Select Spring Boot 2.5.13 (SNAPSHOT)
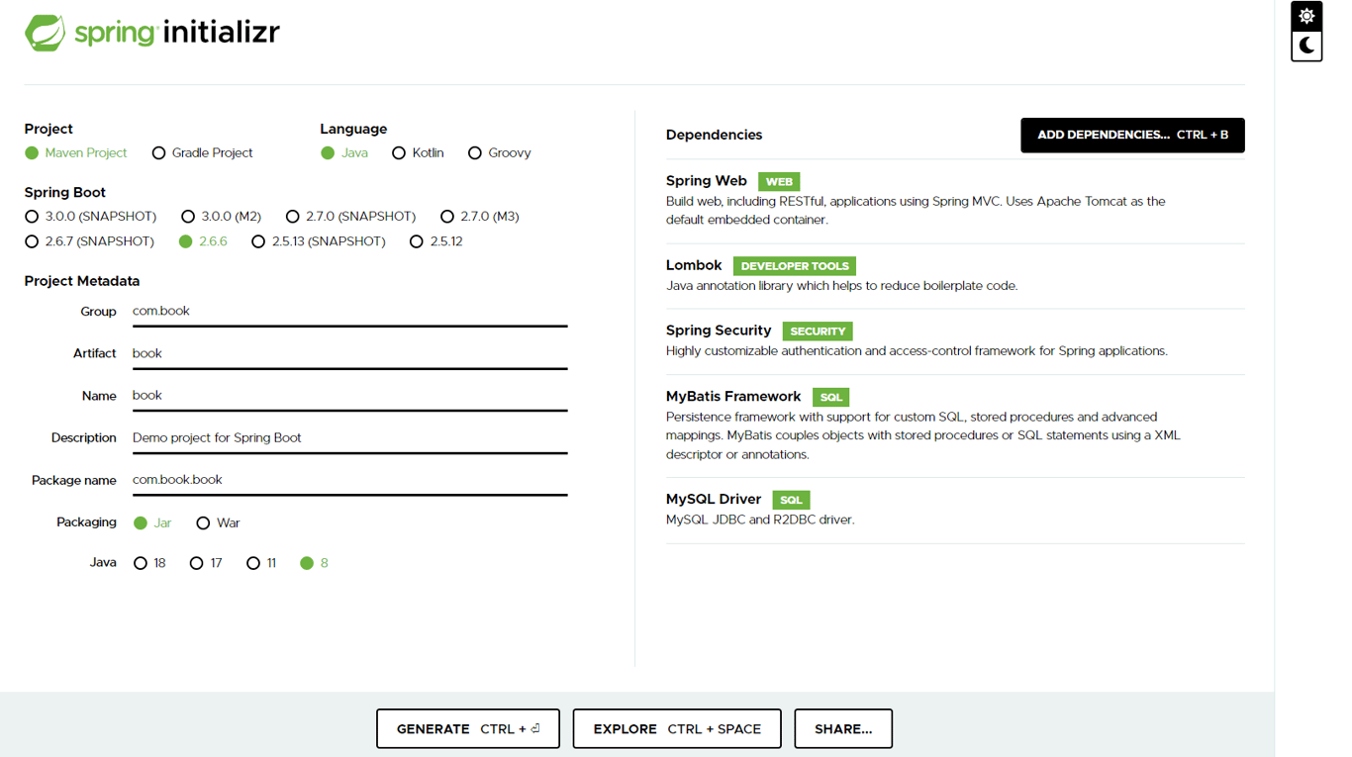The height and width of the screenshot is (757, 1352). tap(318, 241)
